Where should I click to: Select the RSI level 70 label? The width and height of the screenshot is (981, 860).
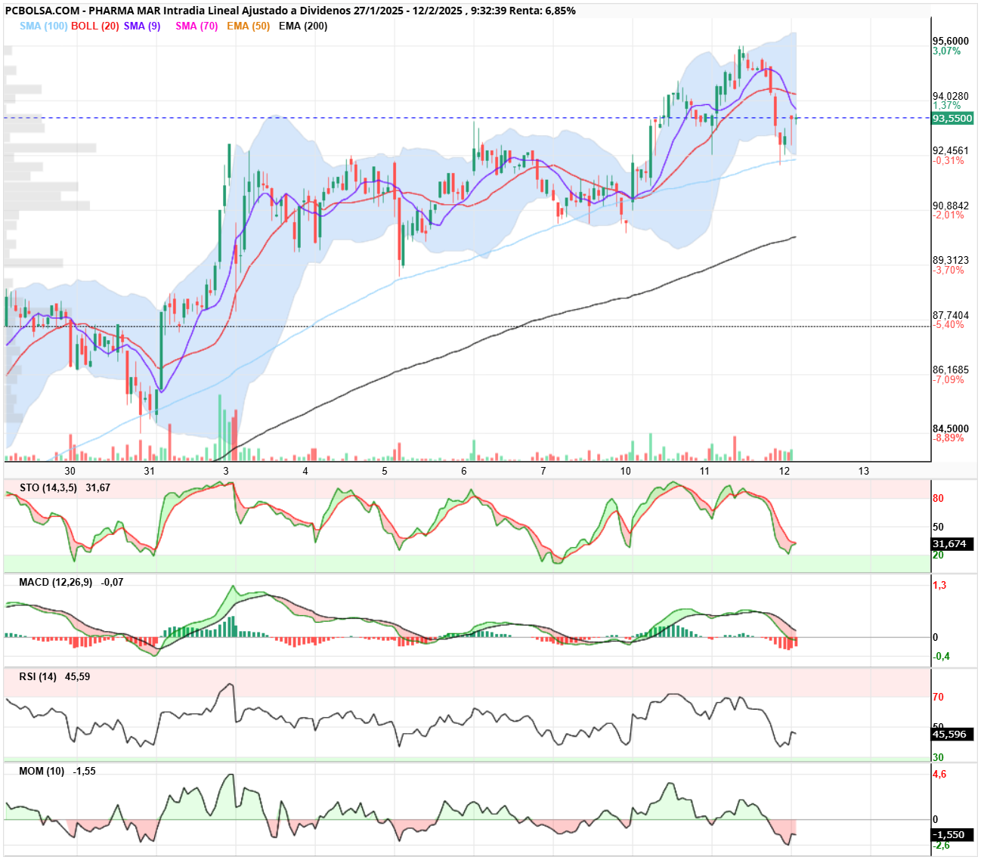pyautogui.click(x=938, y=698)
